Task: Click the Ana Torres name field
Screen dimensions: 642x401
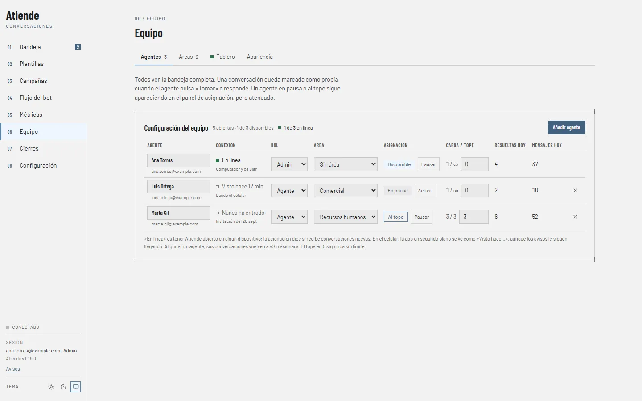Action: click(x=178, y=160)
